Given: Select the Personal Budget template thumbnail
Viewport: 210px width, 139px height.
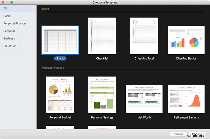Looking at the screenshot, I should click(x=60, y=95).
